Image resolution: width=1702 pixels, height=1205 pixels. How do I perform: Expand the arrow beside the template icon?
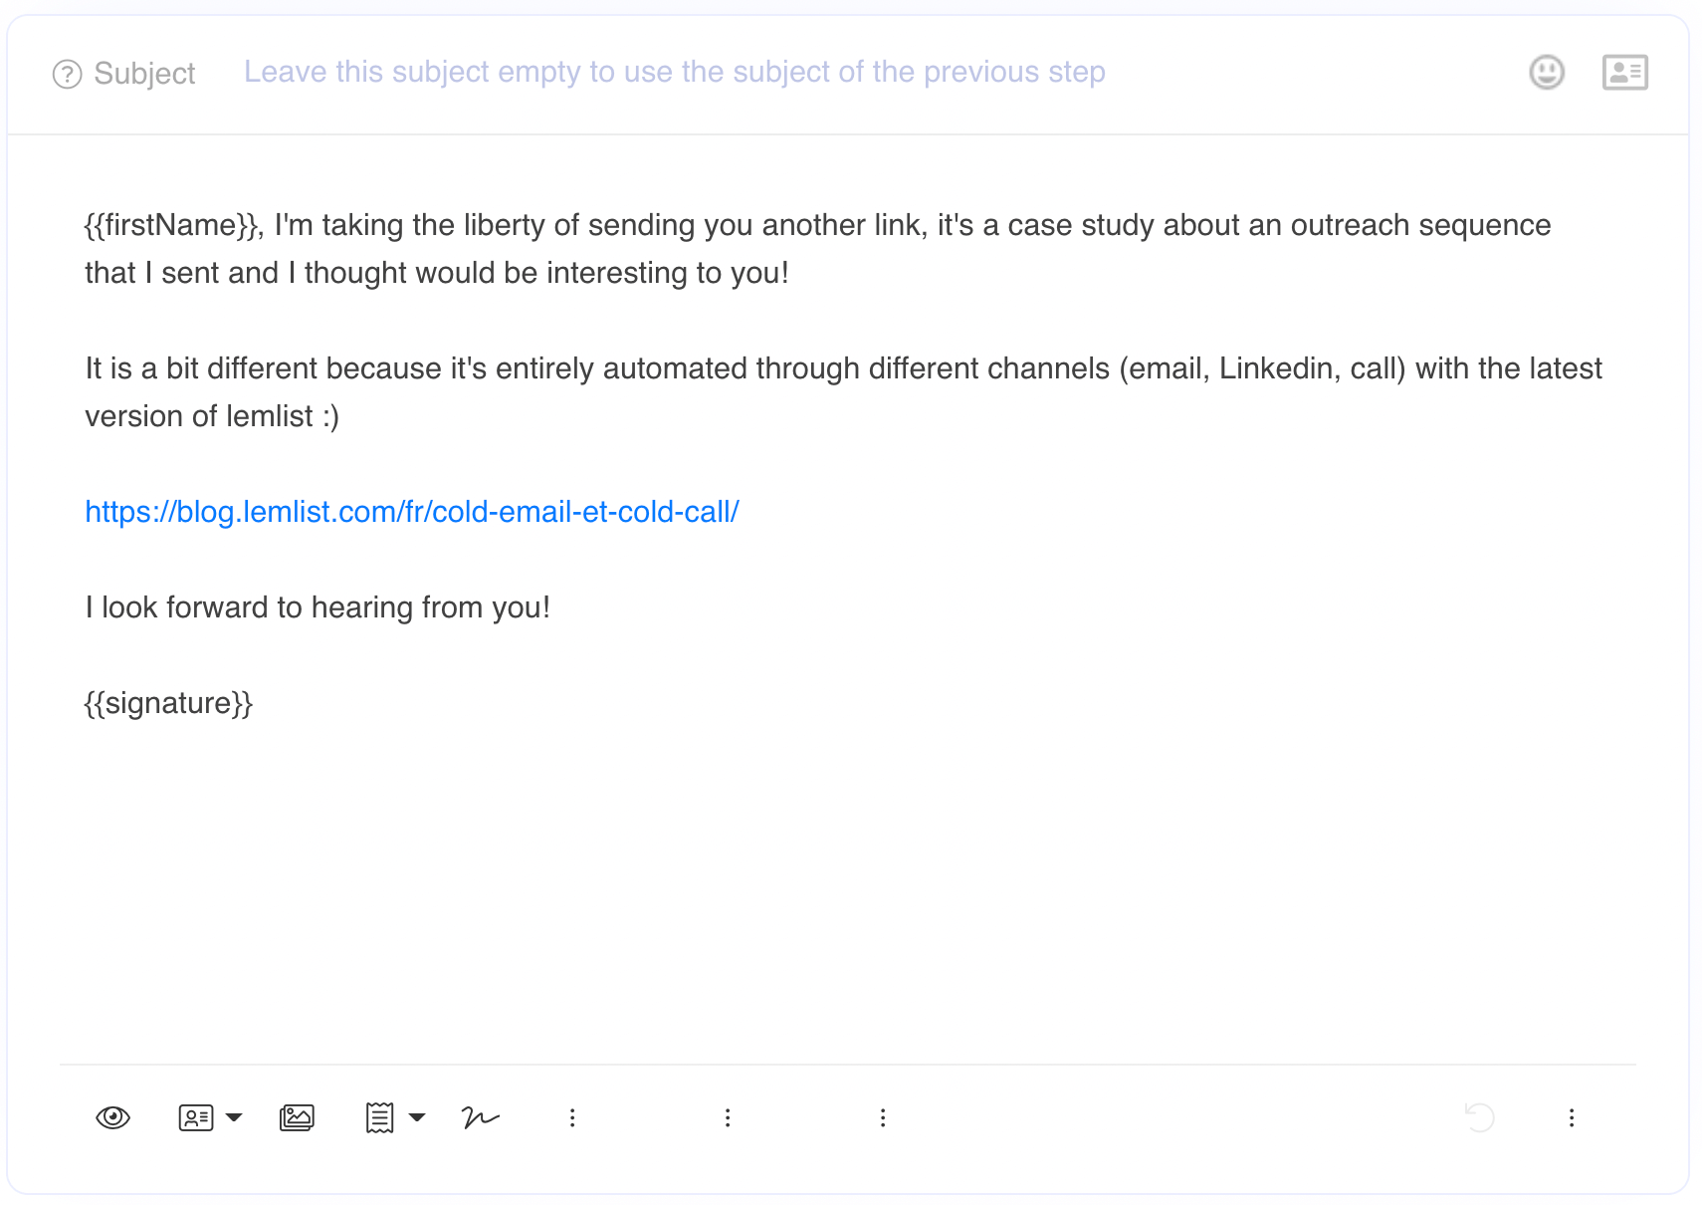click(x=418, y=1117)
